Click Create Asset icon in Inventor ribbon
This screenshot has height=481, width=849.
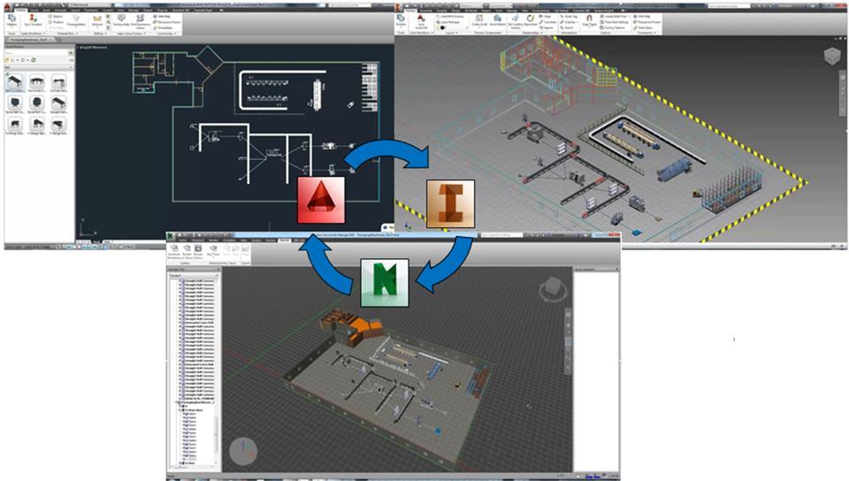(x=479, y=20)
